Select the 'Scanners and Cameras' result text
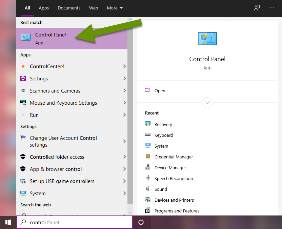This screenshot has width=282, height=229. (55, 91)
